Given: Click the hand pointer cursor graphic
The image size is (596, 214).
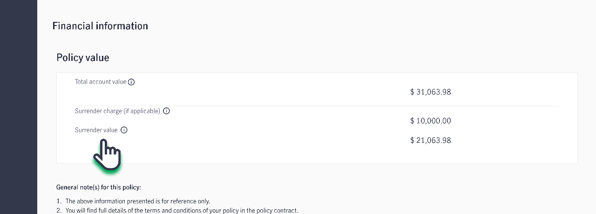Looking at the screenshot, I should click(x=108, y=155).
